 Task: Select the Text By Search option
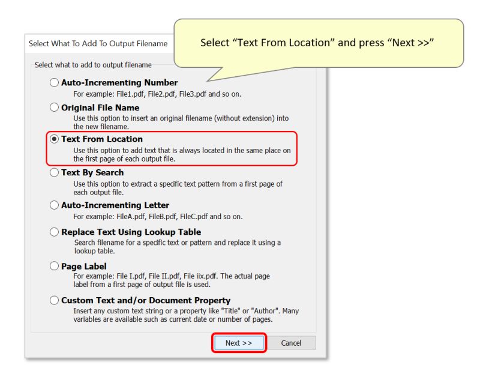(55, 172)
